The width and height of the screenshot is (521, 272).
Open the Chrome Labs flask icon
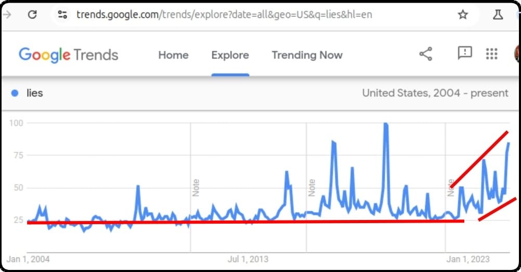(x=498, y=14)
